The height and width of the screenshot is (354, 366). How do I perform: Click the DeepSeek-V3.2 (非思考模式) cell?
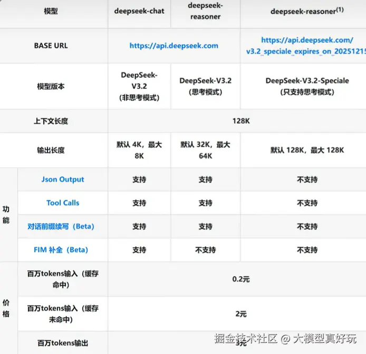tap(139, 86)
